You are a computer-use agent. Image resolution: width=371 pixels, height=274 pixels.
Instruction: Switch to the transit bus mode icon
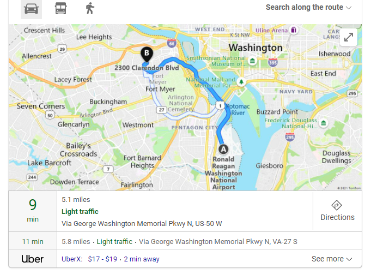tap(61, 9)
